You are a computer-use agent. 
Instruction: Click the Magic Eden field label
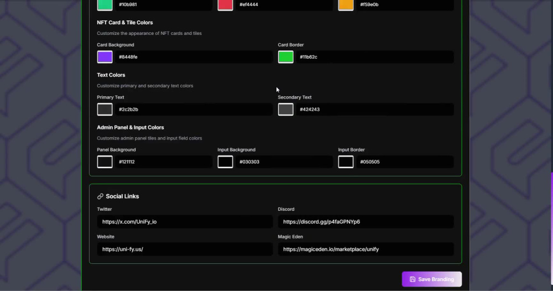[x=290, y=237]
